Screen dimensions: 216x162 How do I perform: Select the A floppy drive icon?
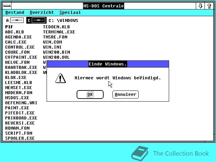pyautogui.click(x=15, y=20)
